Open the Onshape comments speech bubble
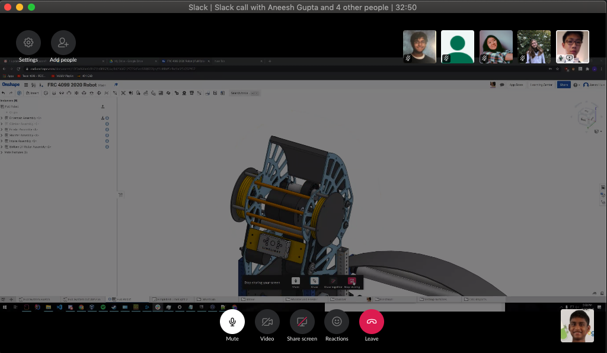This screenshot has height=353, width=607. pyautogui.click(x=502, y=85)
